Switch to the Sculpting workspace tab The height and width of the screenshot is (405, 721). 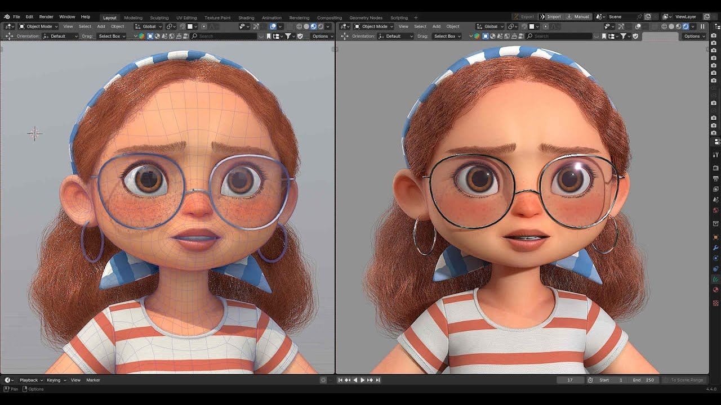[x=159, y=17]
